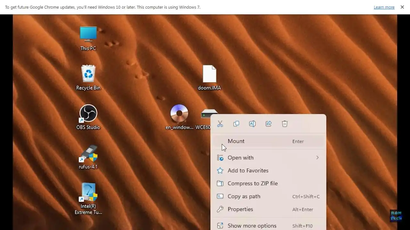
Task: Click the icon beside Open with
Action: (220, 157)
